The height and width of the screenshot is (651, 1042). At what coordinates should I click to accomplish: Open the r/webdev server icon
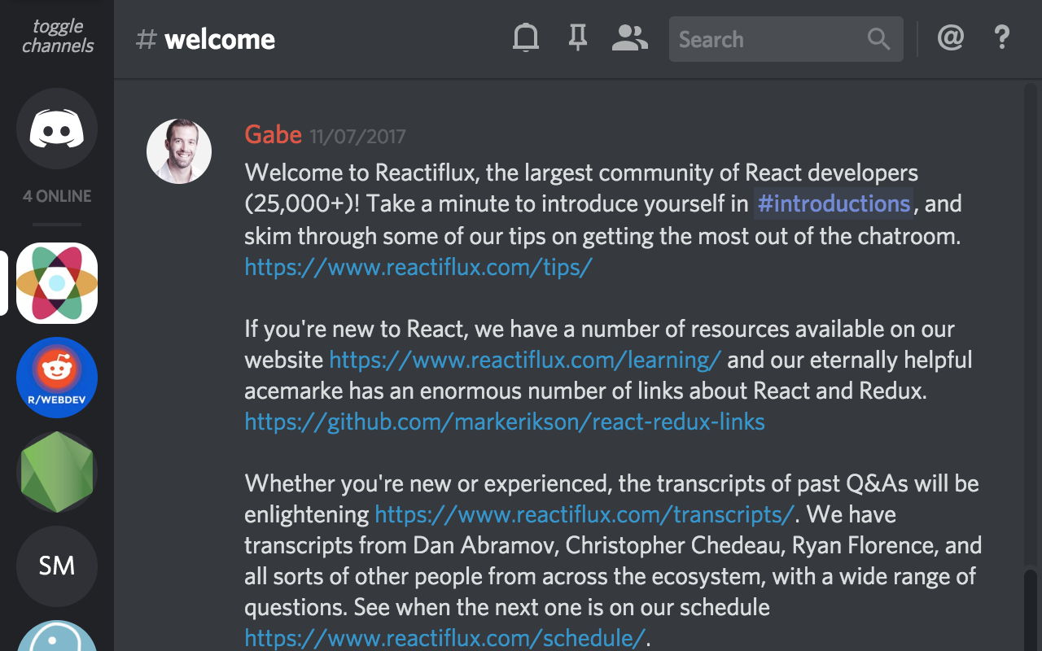57,378
